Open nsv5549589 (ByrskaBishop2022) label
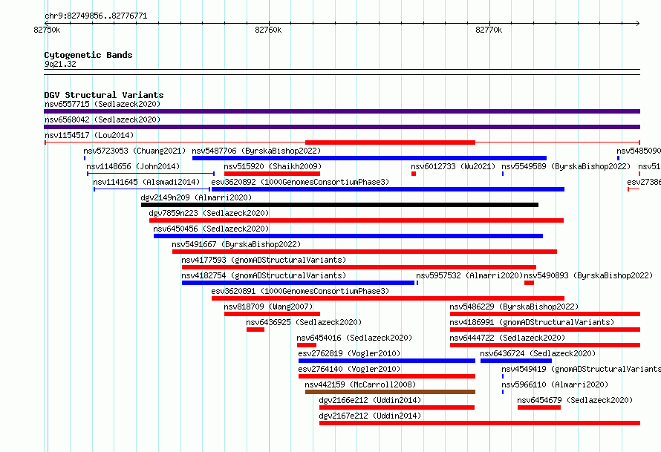Image resolution: width=661 pixels, height=452 pixels. tap(566, 166)
